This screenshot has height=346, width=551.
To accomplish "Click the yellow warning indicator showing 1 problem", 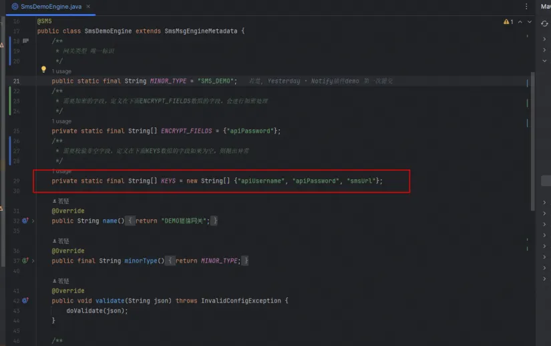I will (x=508, y=22).
